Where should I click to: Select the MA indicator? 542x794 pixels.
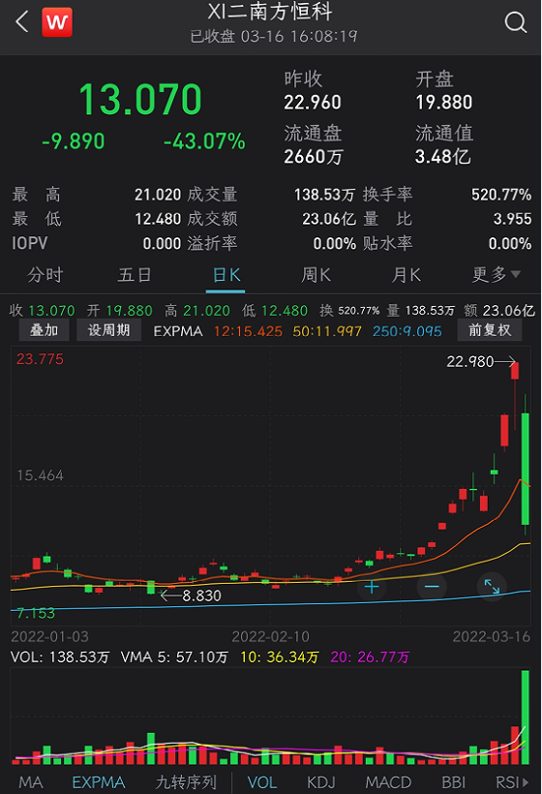(x=30, y=782)
